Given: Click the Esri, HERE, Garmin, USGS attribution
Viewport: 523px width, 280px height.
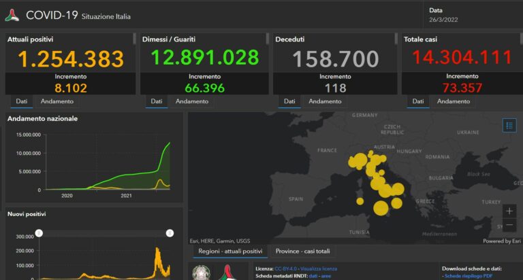Looking at the screenshot, I should coord(220,241).
